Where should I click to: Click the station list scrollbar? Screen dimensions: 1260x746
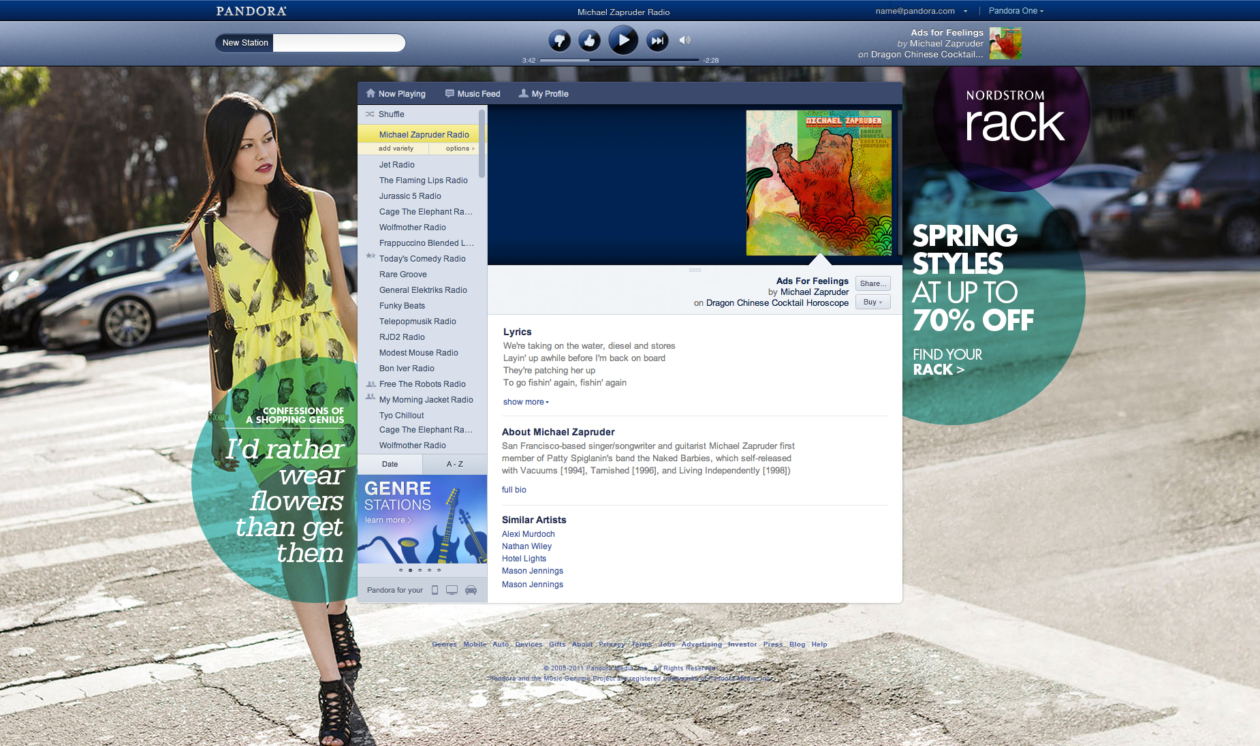(482, 144)
